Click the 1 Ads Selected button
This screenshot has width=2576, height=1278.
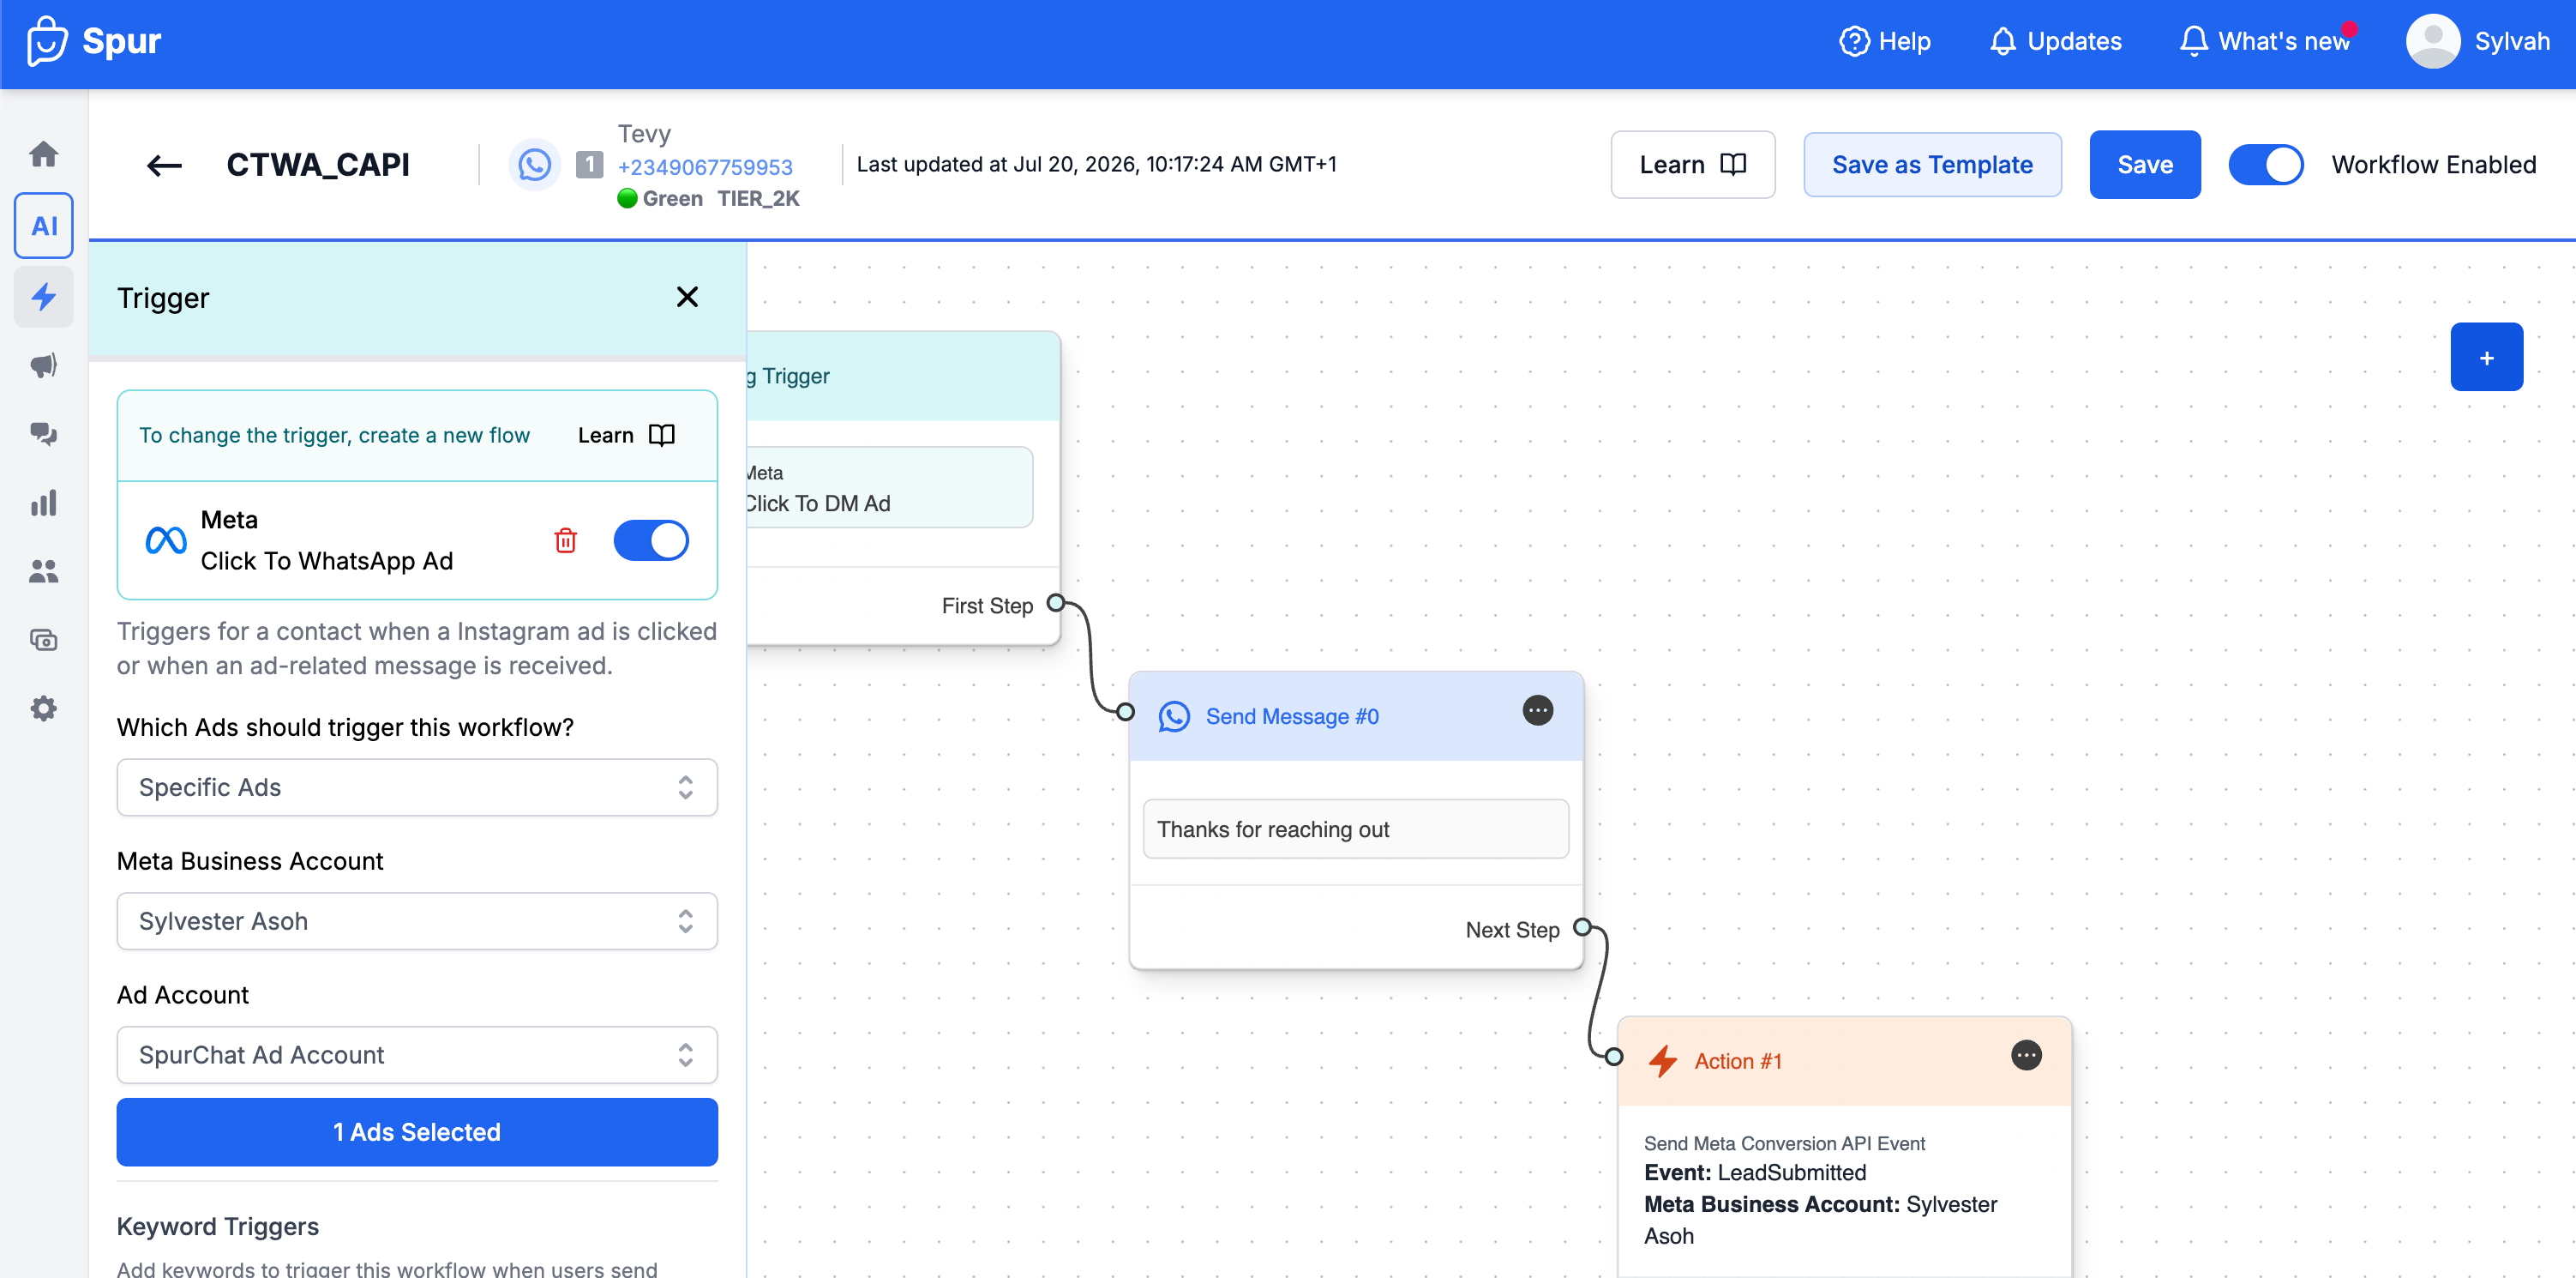(x=417, y=1132)
